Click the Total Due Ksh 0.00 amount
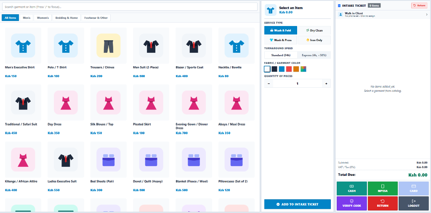The image size is (431, 213). (x=418, y=175)
